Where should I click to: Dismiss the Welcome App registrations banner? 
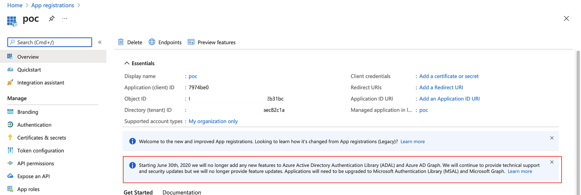tap(552, 138)
